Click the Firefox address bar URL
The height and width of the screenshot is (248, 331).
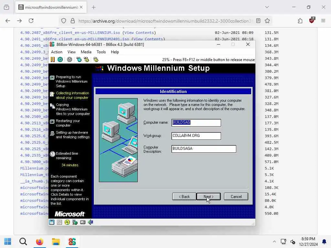tap(165, 21)
